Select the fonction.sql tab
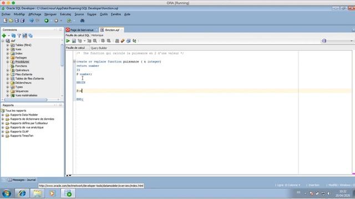The width and height of the screenshot is (355, 199). coord(112,30)
